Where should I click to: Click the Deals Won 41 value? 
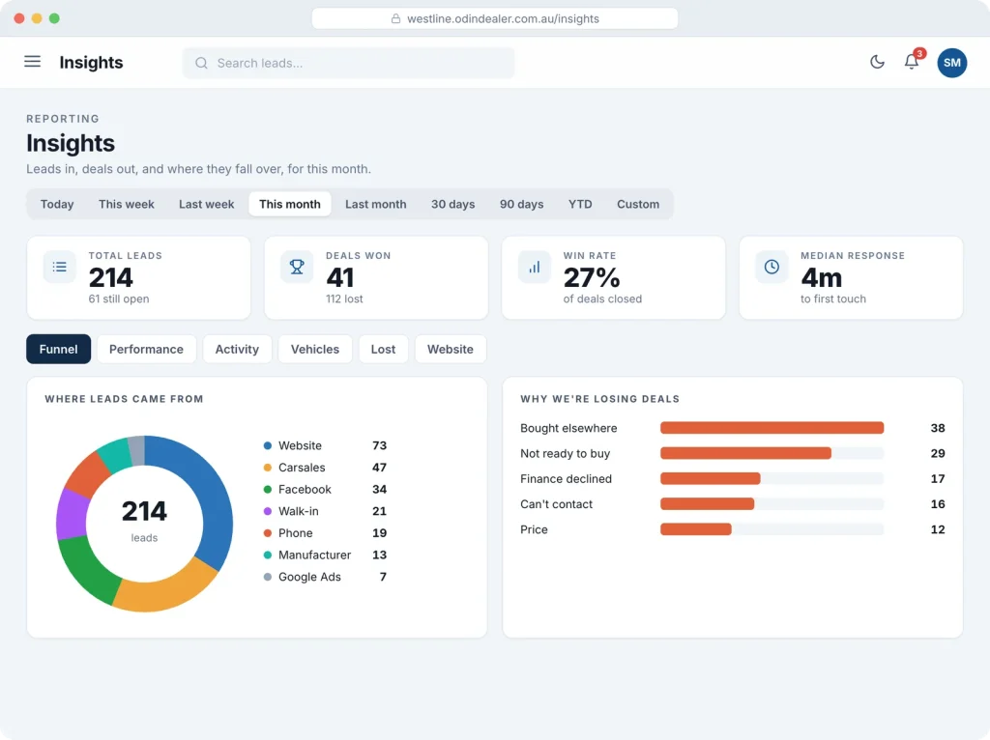click(339, 277)
